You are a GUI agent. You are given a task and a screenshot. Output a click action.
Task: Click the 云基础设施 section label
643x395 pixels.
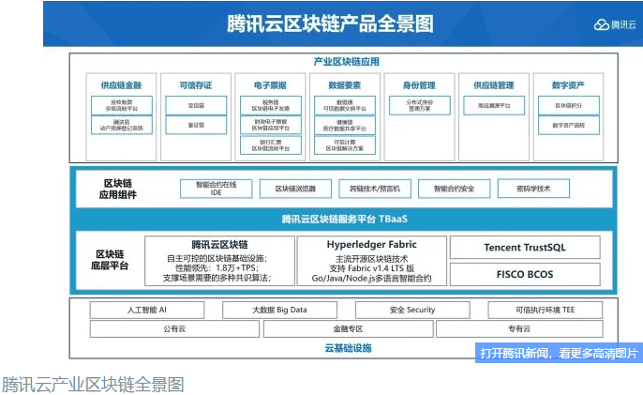348,348
